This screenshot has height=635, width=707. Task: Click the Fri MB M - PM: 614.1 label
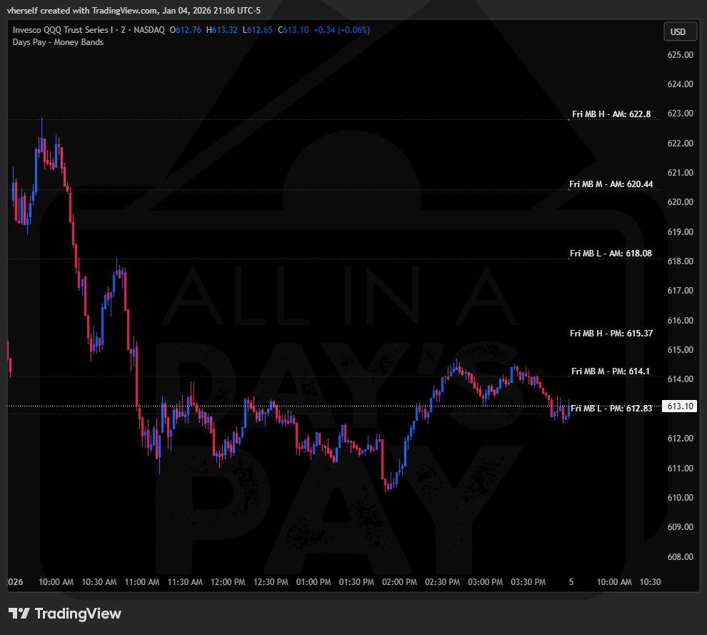tap(611, 371)
